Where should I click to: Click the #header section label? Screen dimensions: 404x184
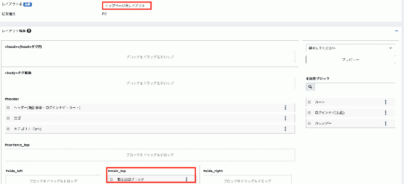pyautogui.click(x=12, y=99)
